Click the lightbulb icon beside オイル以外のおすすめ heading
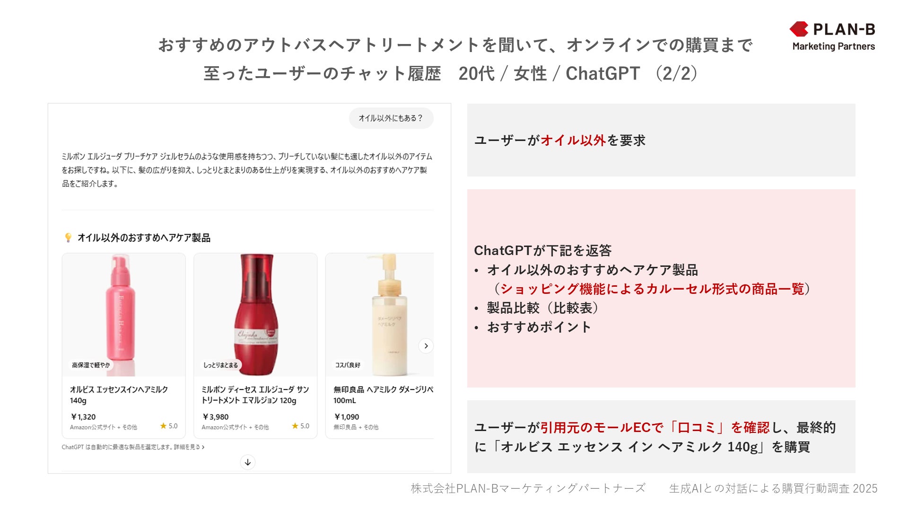 click(x=68, y=238)
